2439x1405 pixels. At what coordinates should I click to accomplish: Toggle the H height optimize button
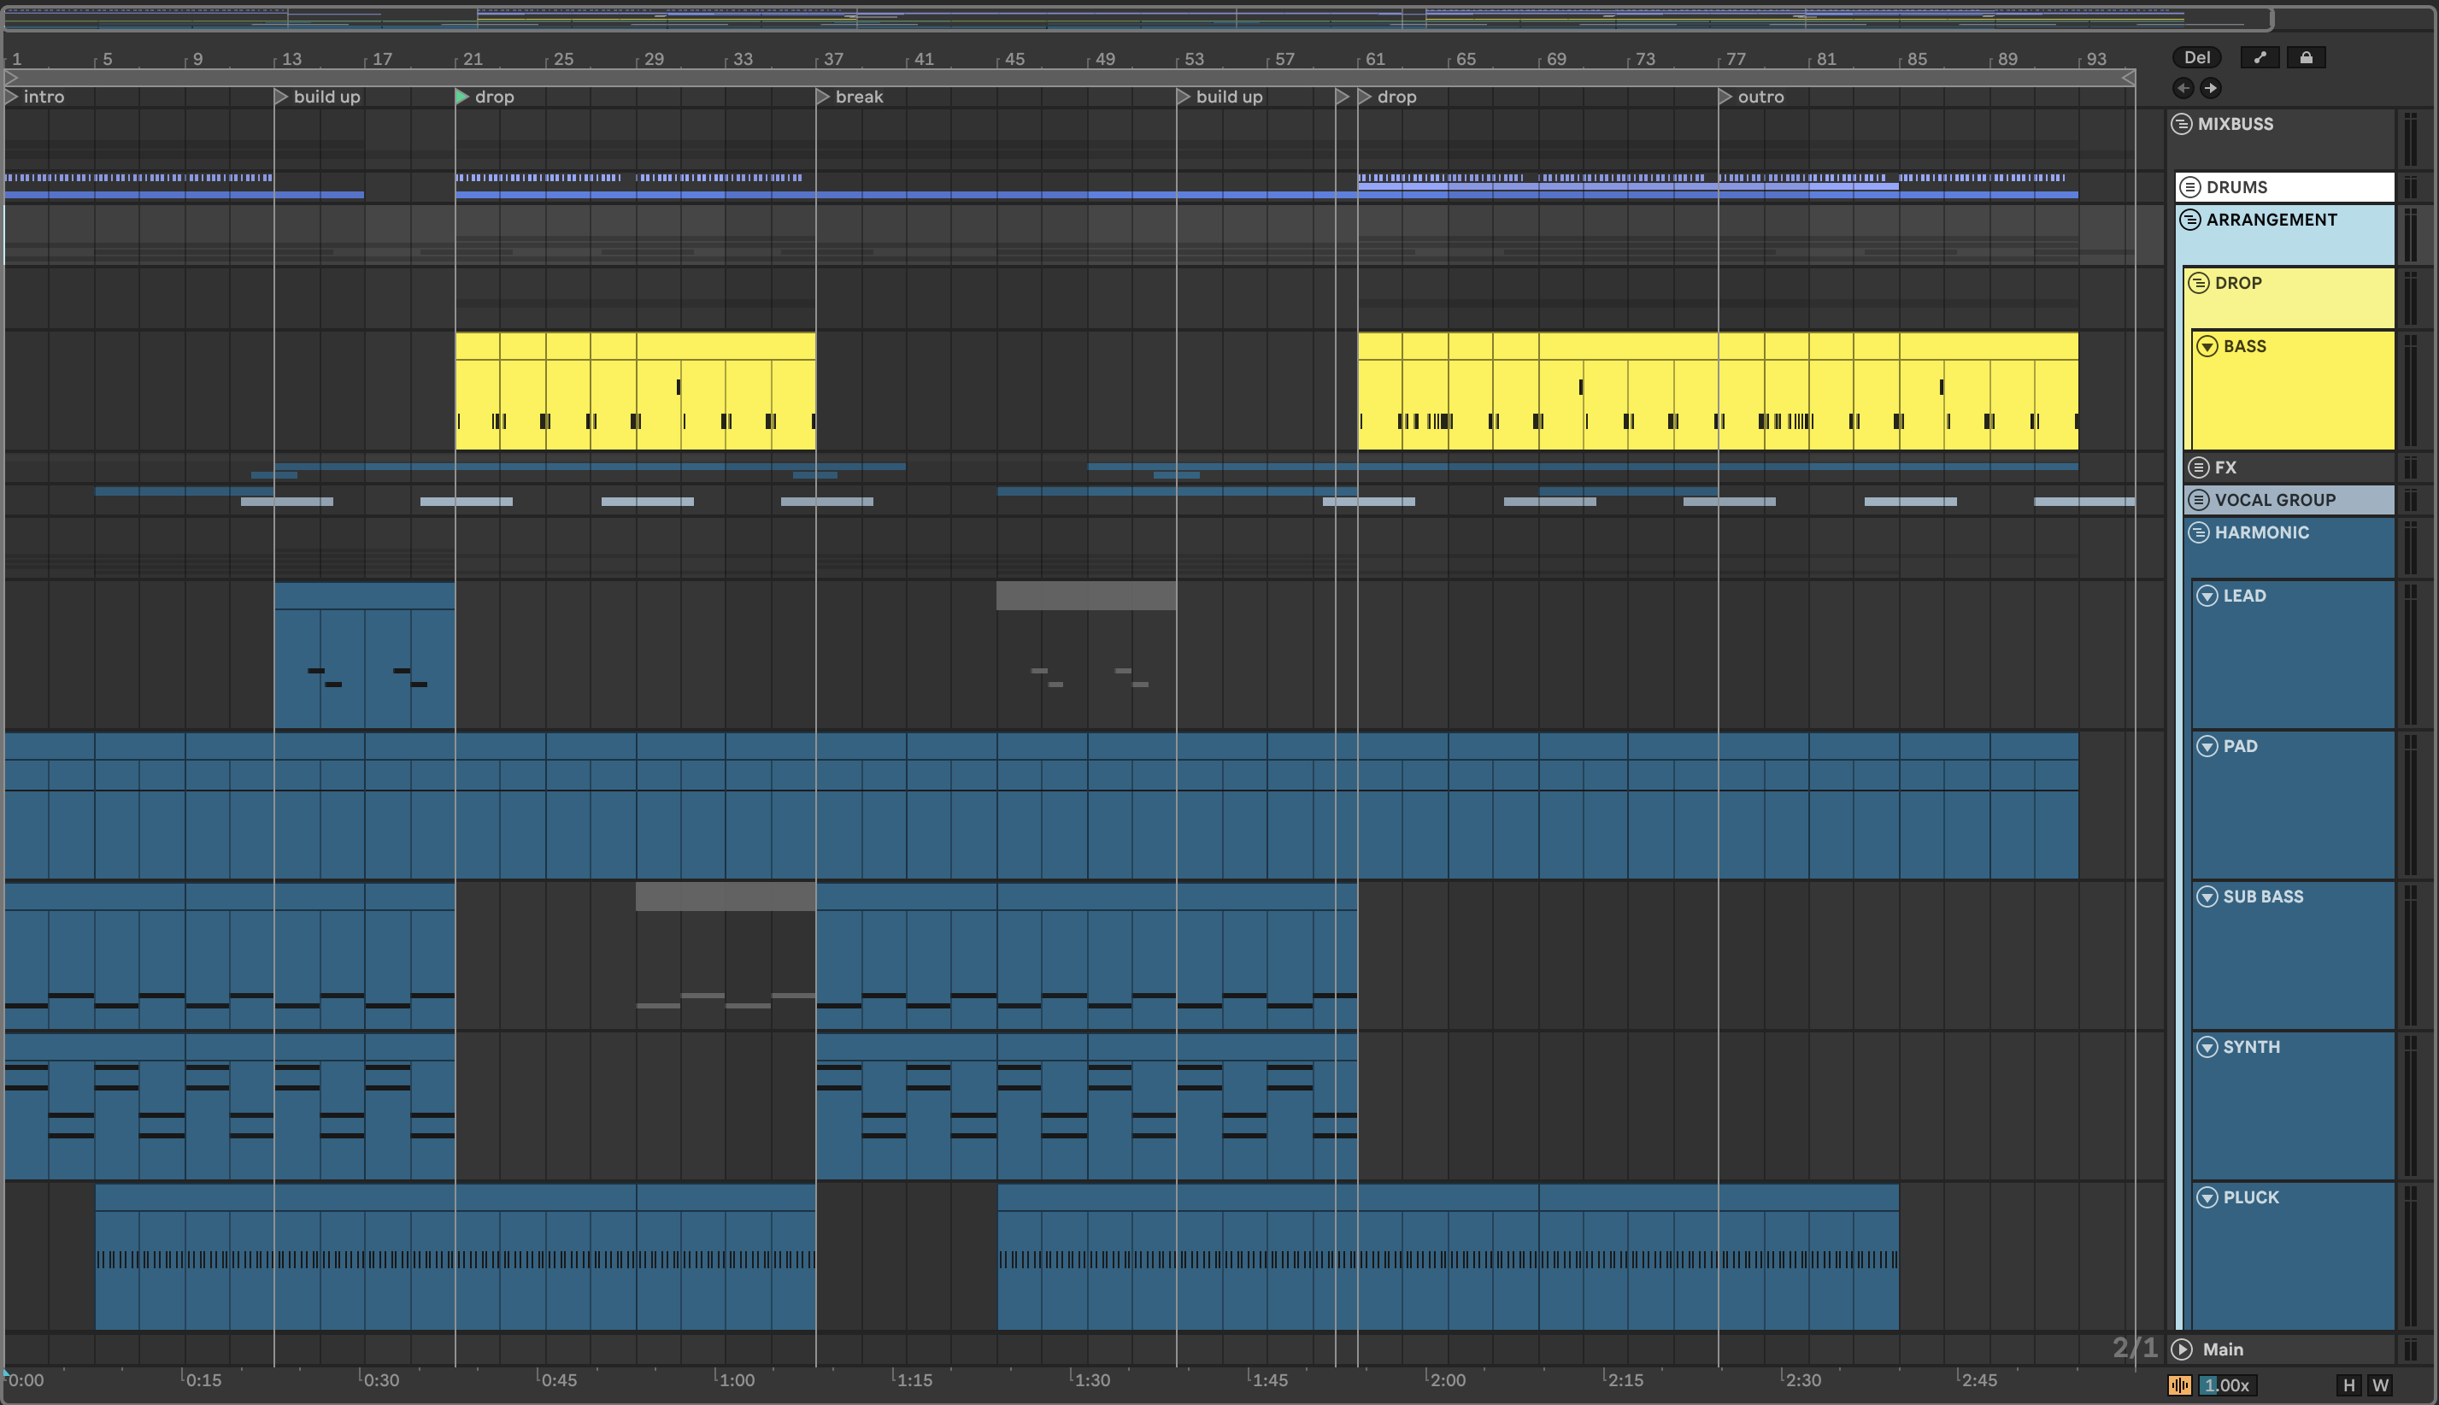2349,1385
